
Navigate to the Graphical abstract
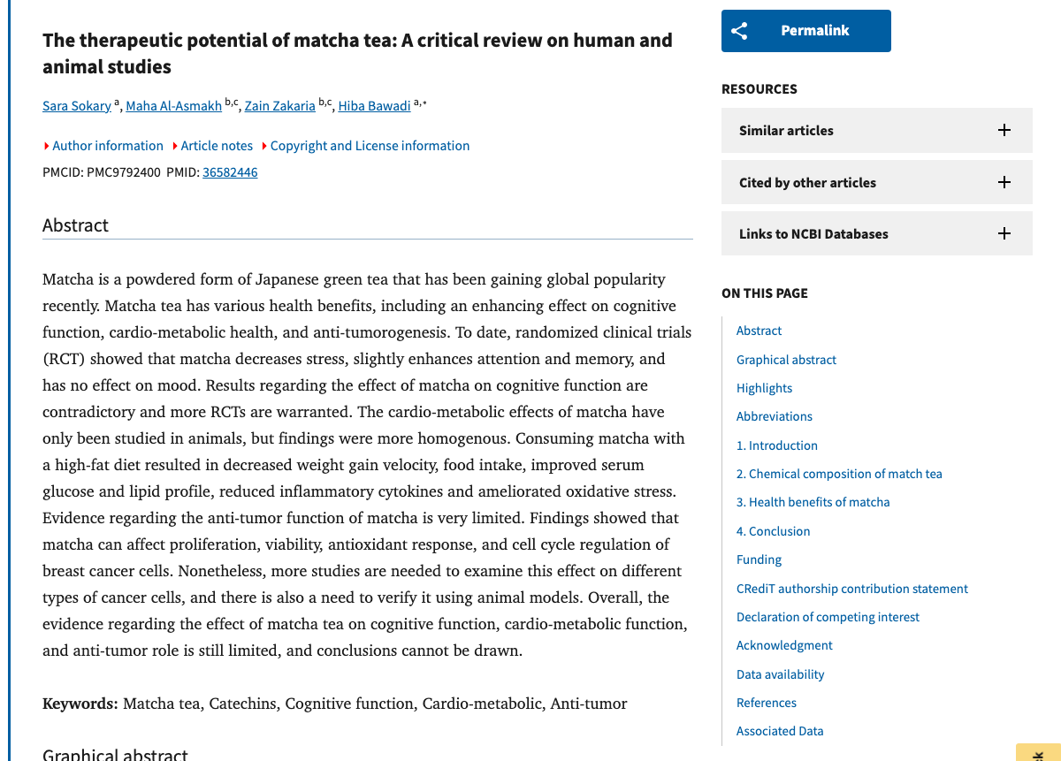(x=786, y=360)
